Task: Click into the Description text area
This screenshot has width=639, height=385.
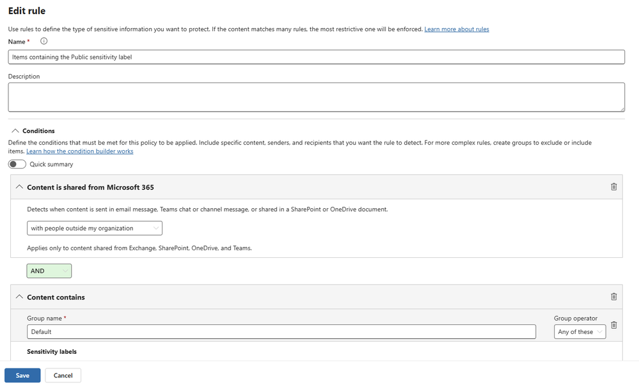Action: (x=316, y=97)
